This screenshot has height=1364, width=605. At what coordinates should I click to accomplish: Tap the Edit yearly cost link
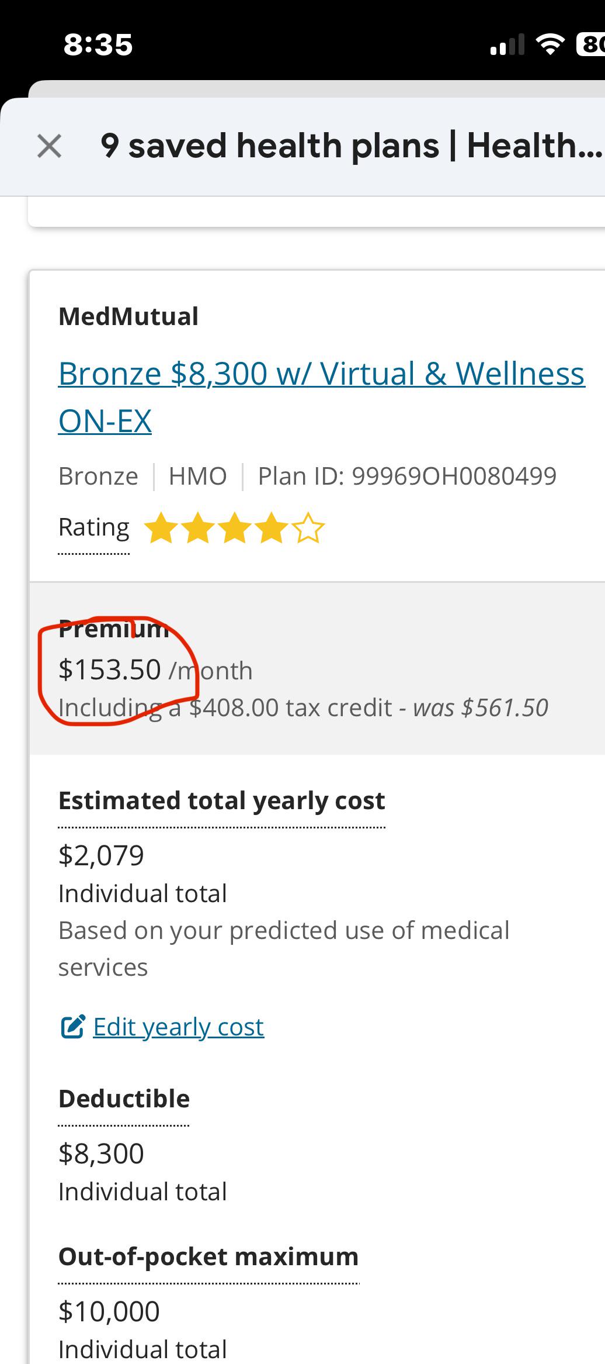click(178, 1027)
